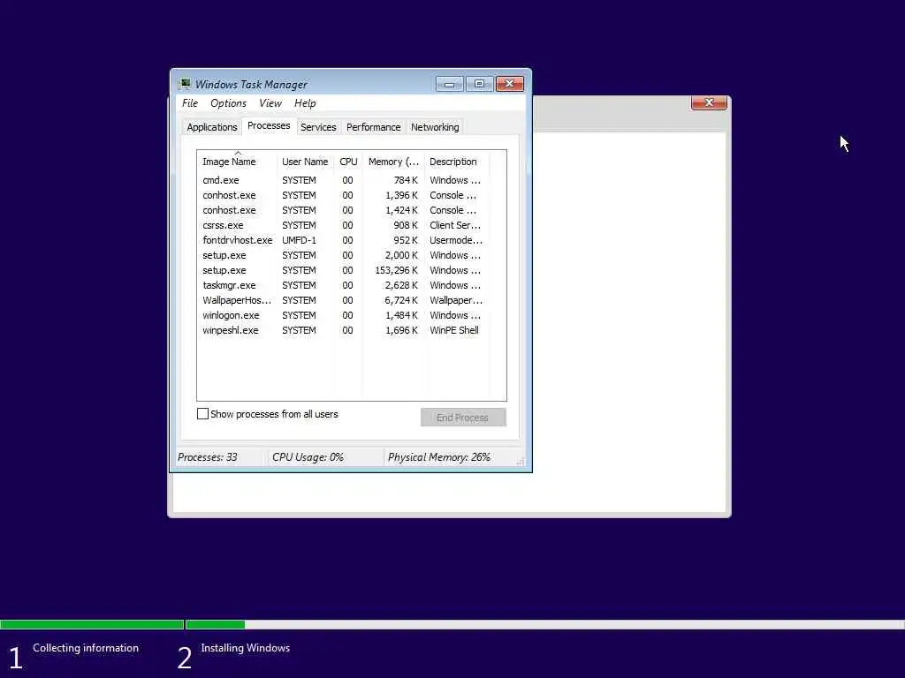Click the UMFD-1 user name cell
The width and height of the screenshot is (905, 678).
tap(299, 240)
